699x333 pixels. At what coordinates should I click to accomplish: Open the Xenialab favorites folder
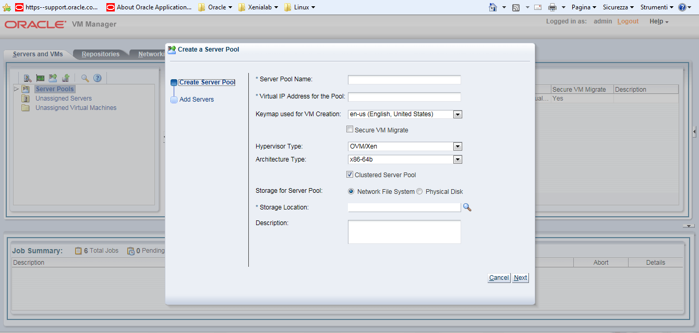(x=258, y=7)
